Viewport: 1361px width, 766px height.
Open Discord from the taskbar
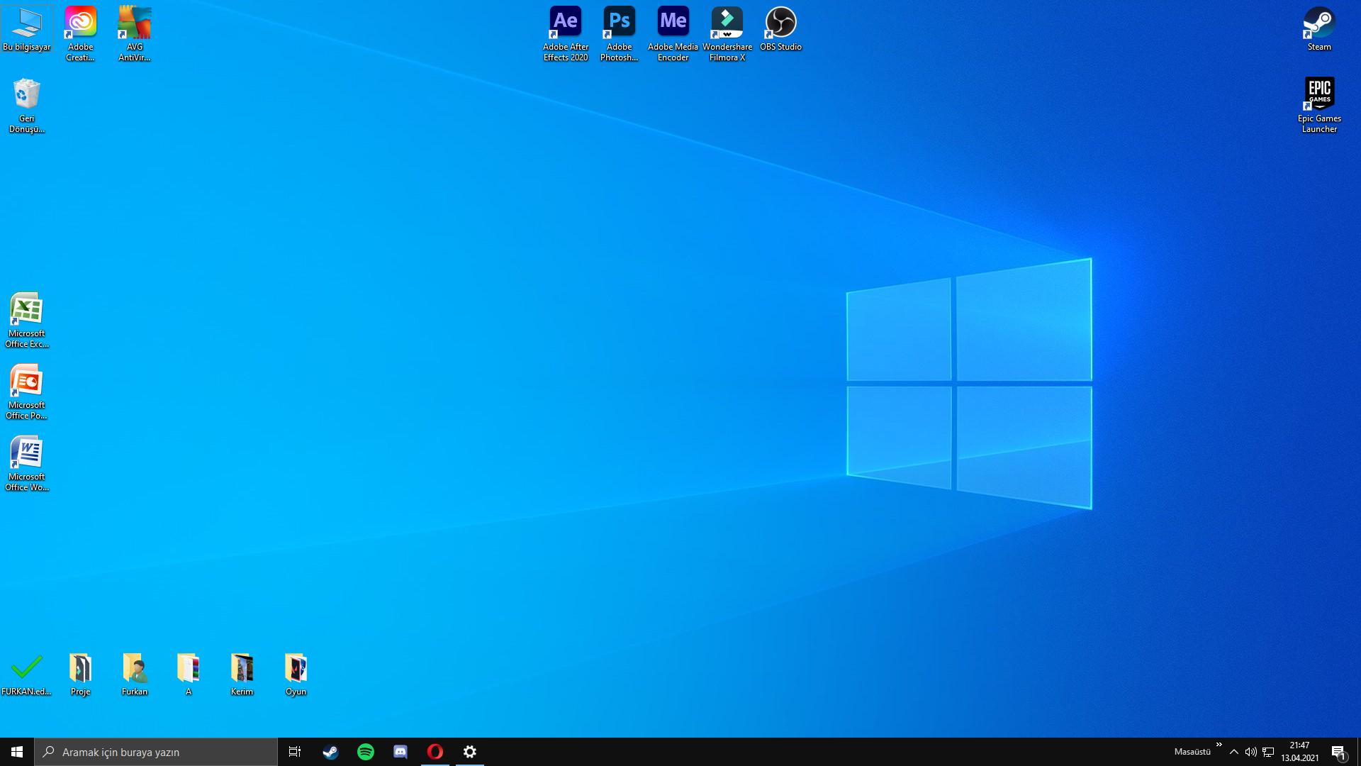(401, 752)
